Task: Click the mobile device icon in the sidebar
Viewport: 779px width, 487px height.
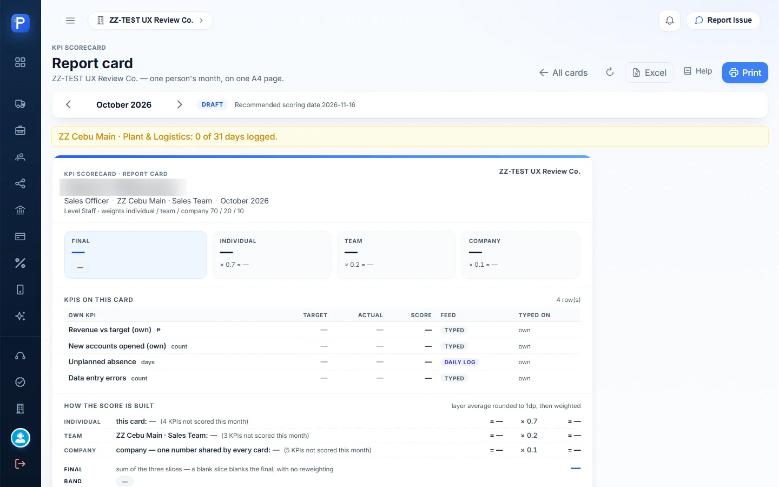Action: coord(21,289)
